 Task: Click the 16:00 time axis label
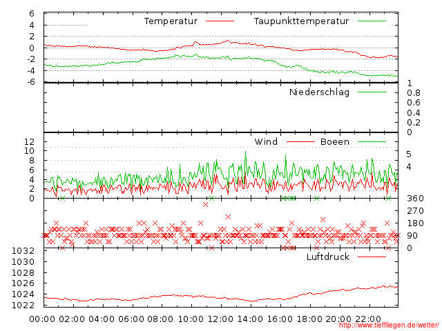point(280,319)
